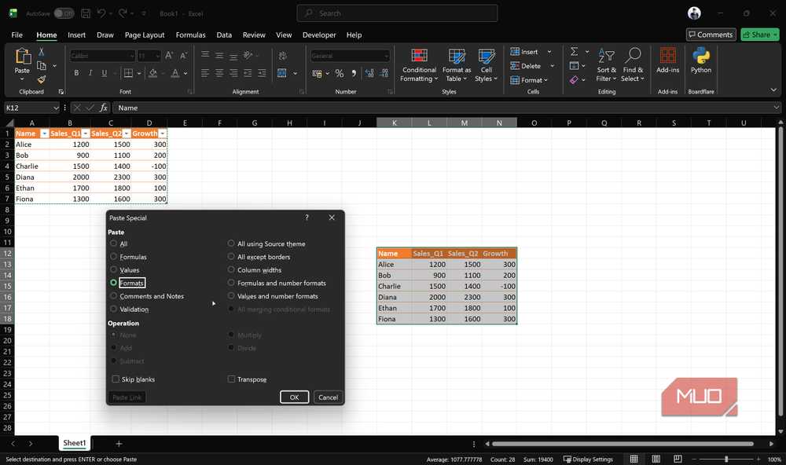This screenshot has width=786, height=465.
Task: Open Sort & Filter options
Action: coord(606,65)
